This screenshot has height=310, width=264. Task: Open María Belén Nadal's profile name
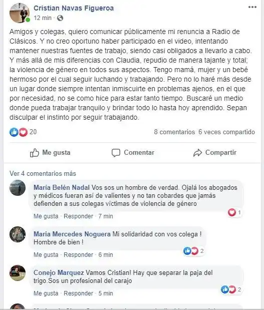62,187
